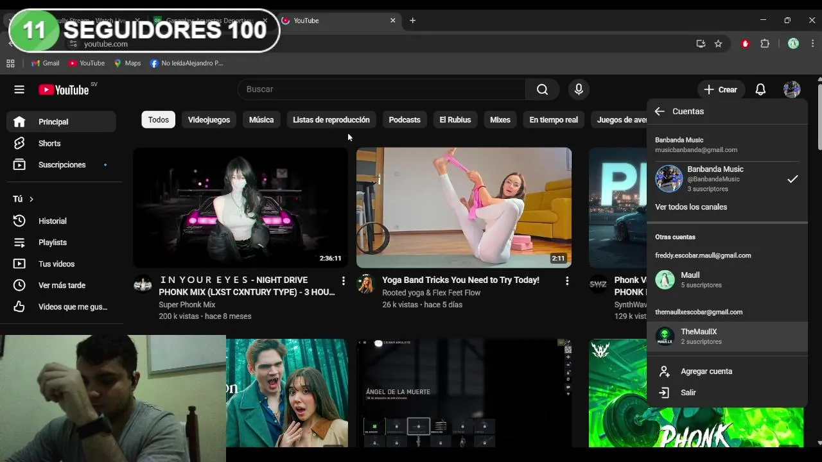
Task: Click the Rooted yoga channel avatar
Action: pyautogui.click(x=365, y=284)
